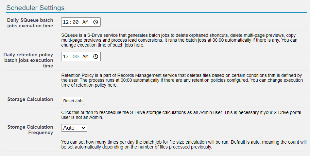Click the Scheduler Settings heading
Screen dimensions: 310x156
point(35,7)
